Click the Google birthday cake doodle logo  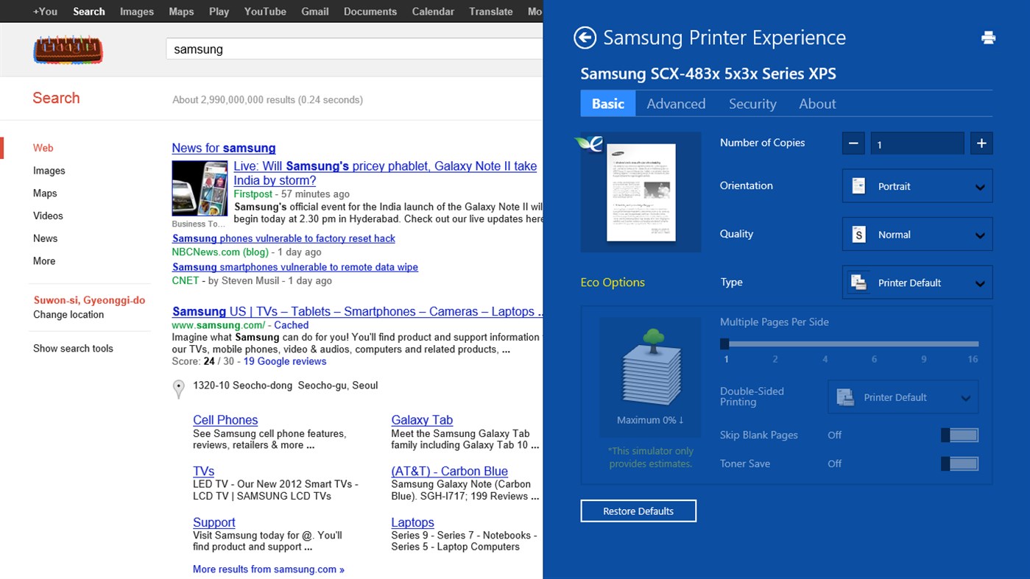(68, 49)
